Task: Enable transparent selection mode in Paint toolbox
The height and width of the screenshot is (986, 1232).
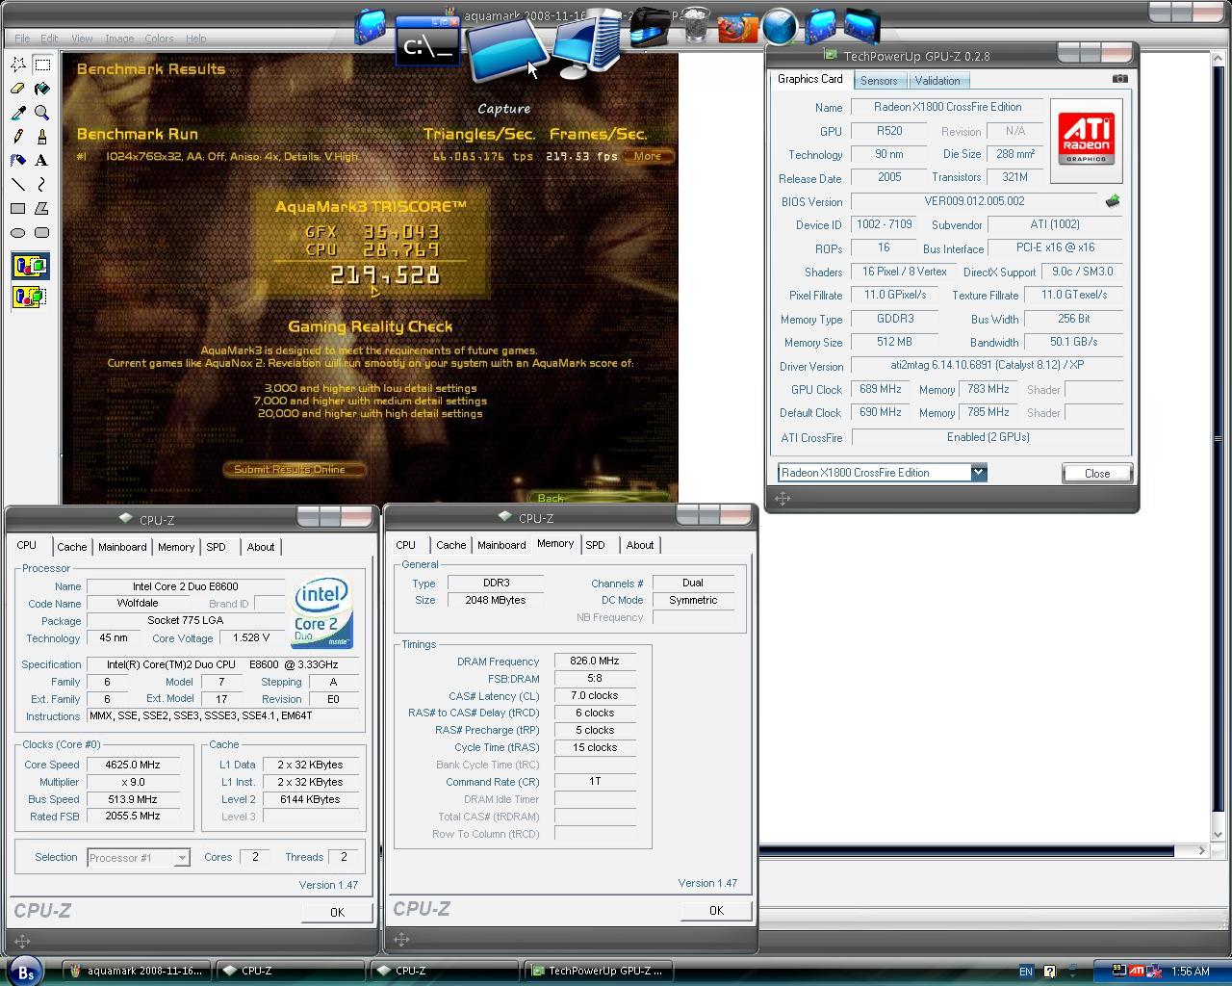Action: pyautogui.click(x=30, y=297)
